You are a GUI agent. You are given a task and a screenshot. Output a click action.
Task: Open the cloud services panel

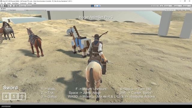161,6
